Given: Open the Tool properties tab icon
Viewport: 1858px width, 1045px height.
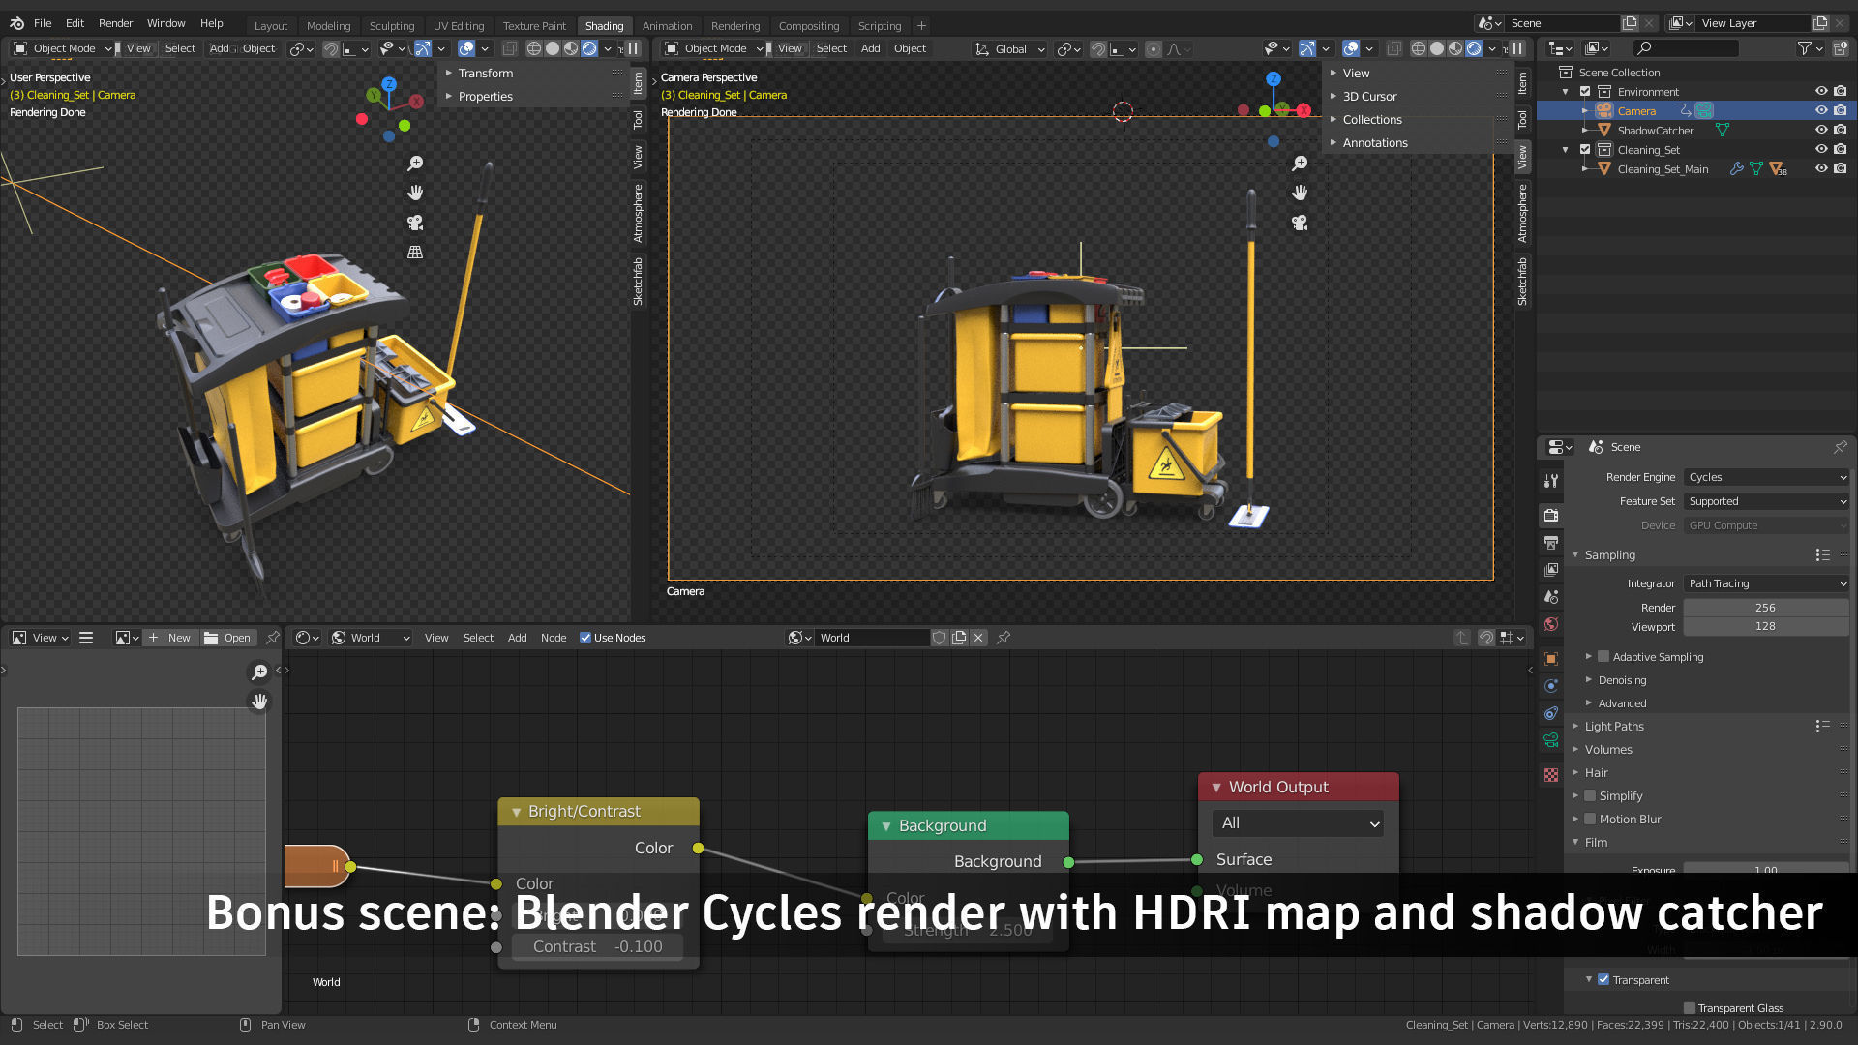Looking at the screenshot, I should [x=1551, y=481].
